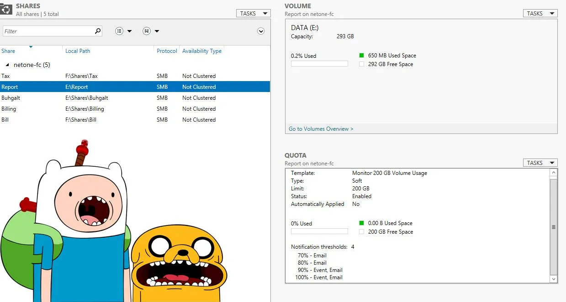Click the quota panel scrollbar thumb

[x=554, y=226]
